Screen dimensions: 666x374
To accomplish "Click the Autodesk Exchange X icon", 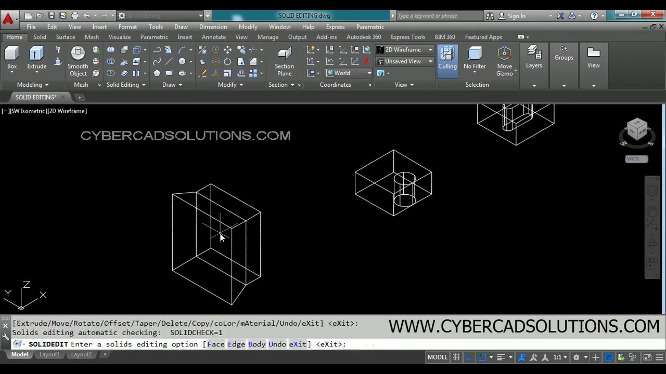I will (560, 16).
